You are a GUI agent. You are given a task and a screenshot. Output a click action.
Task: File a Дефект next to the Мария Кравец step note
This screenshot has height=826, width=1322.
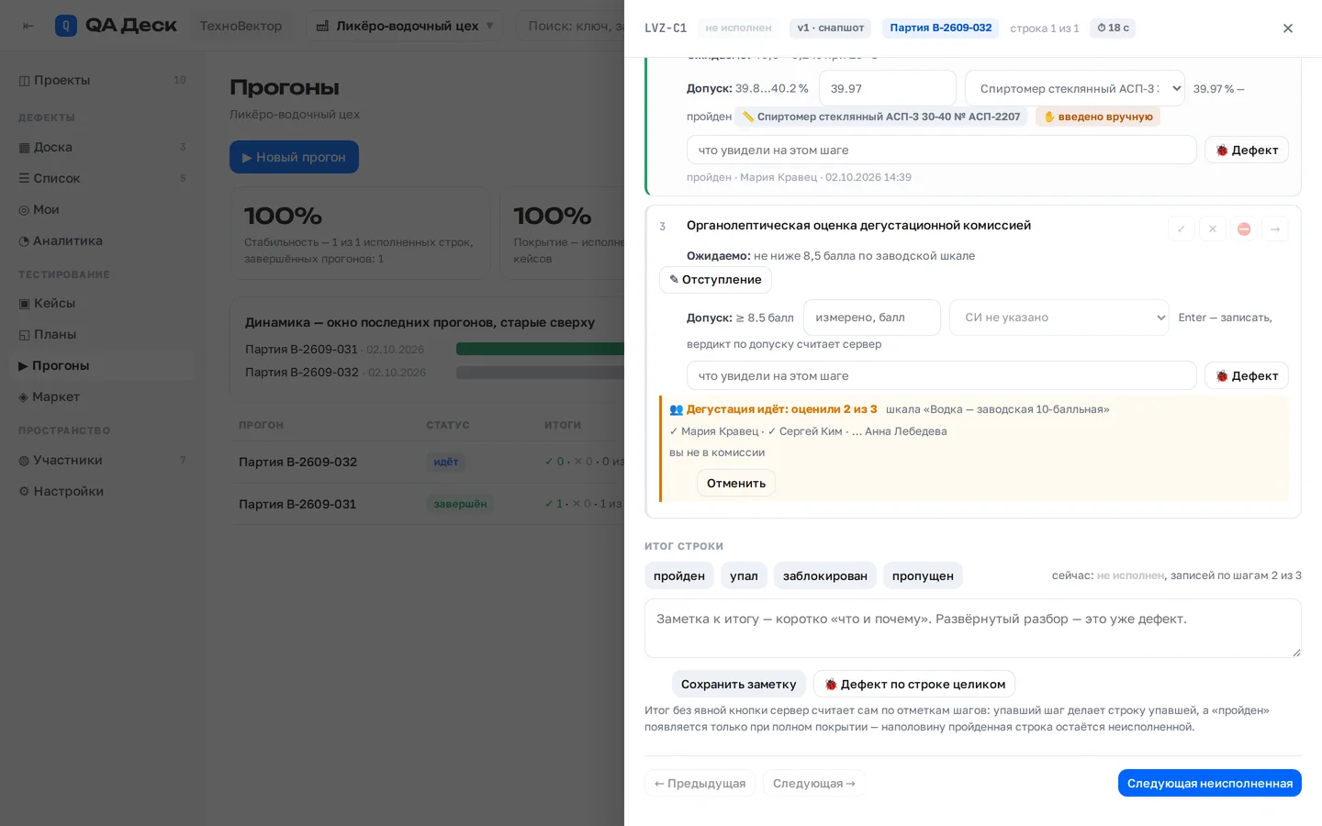1247,150
